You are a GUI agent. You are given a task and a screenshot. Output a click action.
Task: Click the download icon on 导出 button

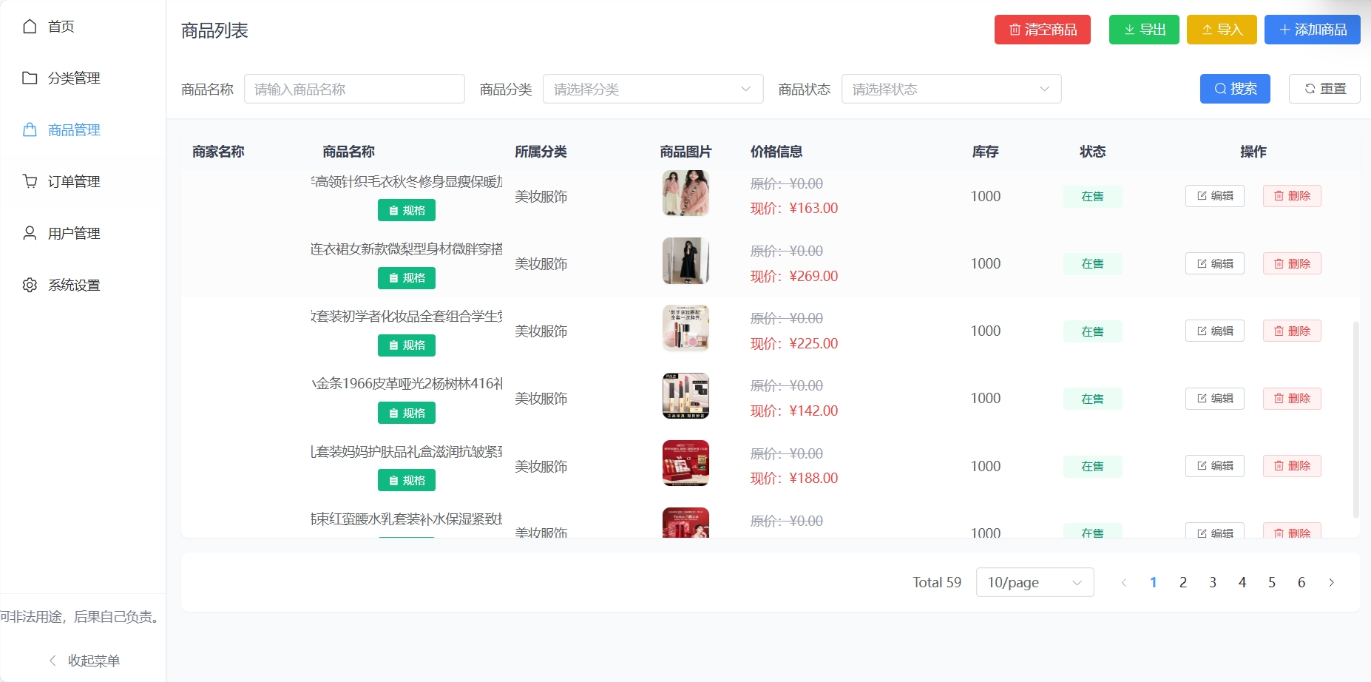pos(1129,30)
